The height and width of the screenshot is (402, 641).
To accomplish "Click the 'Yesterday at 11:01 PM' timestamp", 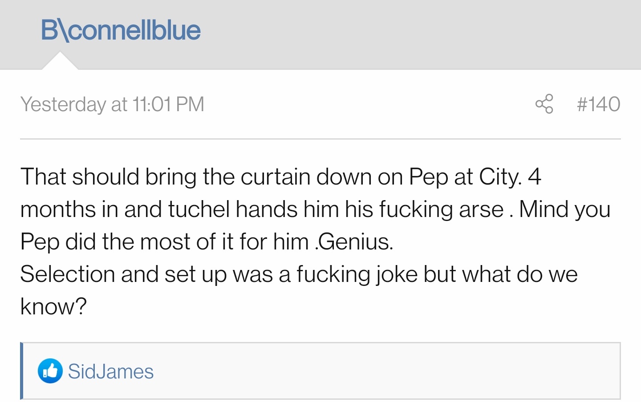I will coord(112,105).
